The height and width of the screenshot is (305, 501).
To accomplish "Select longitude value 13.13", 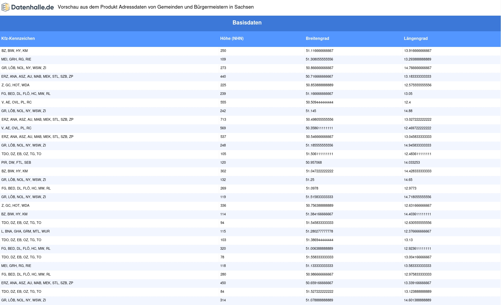I will 408,240.
